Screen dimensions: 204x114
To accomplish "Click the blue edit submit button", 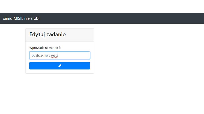I will pyautogui.click(x=59, y=66).
